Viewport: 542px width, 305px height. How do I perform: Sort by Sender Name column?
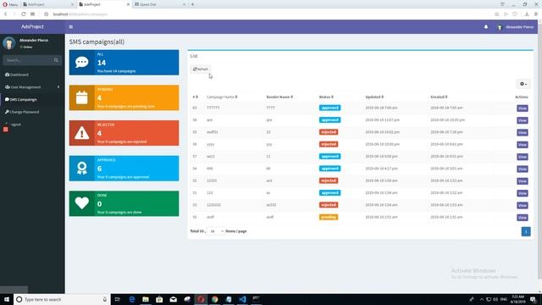click(x=279, y=97)
